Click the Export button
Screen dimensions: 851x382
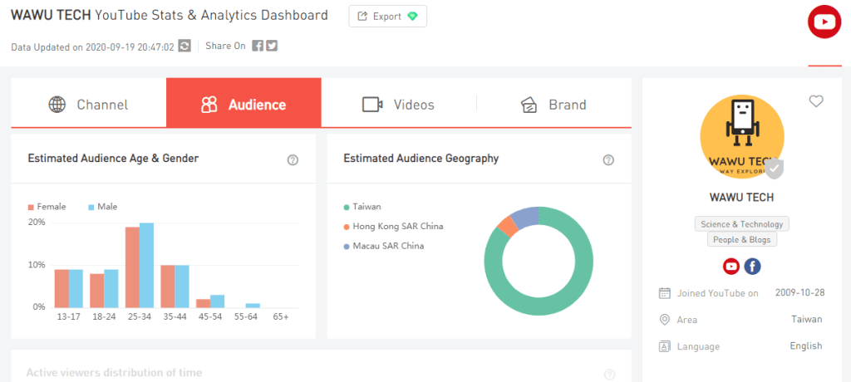tap(387, 17)
